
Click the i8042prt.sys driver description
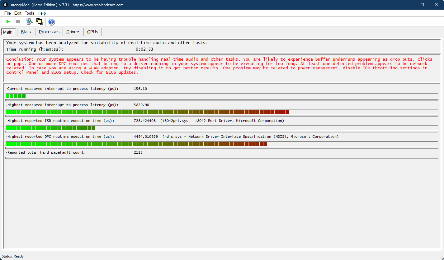tap(222, 121)
